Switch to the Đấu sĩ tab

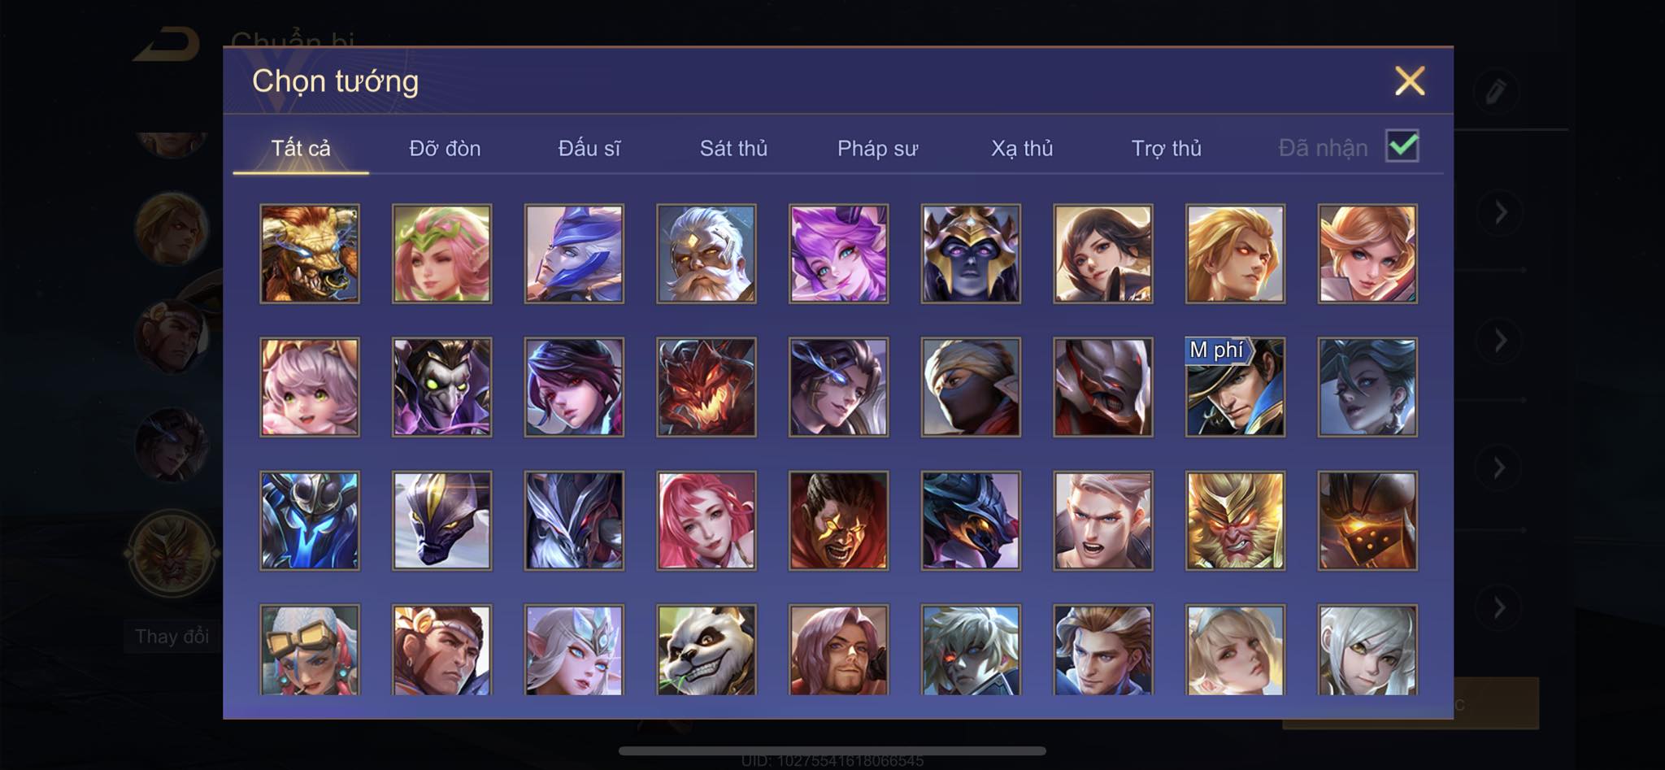589,148
